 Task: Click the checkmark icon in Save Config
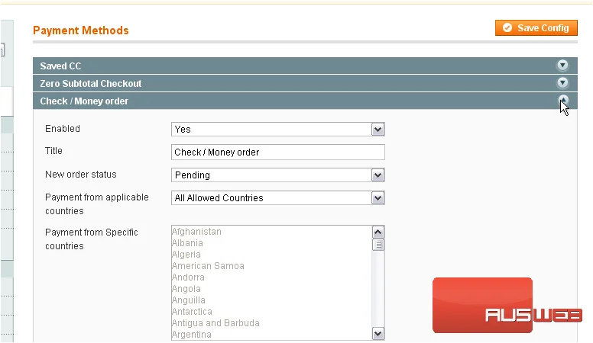[507, 28]
